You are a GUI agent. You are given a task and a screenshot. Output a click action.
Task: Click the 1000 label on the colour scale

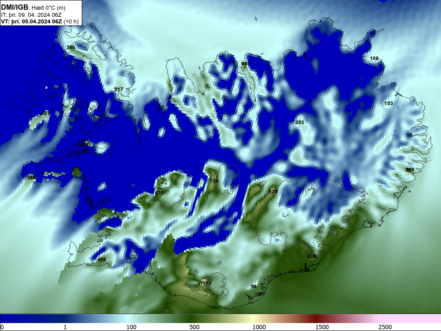pyautogui.click(x=259, y=327)
